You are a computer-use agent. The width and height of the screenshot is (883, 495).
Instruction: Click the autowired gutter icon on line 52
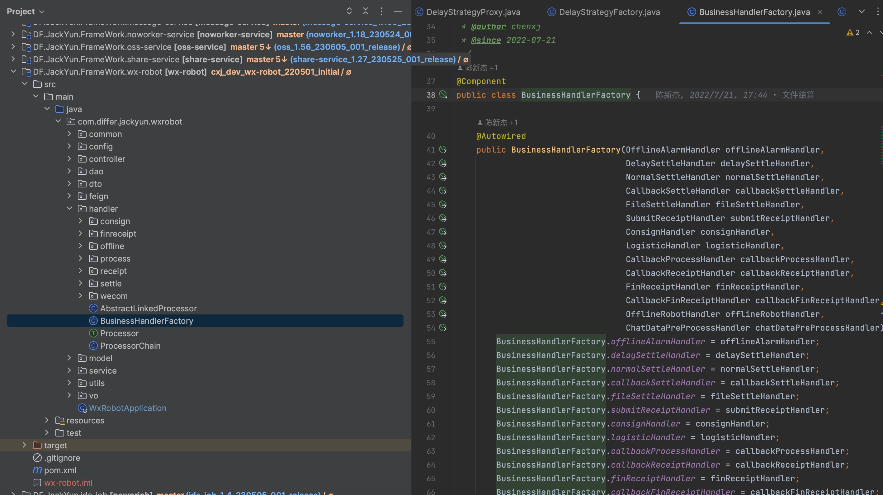(443, 301)
